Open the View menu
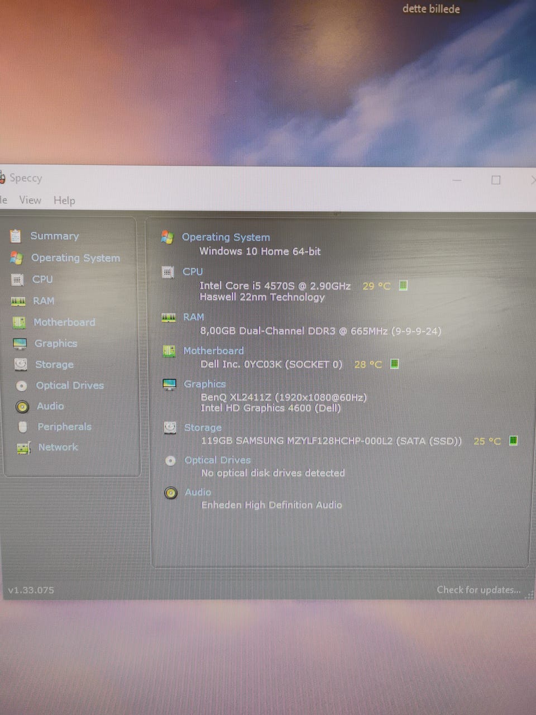Screen dimensions: 536x715 30,200
